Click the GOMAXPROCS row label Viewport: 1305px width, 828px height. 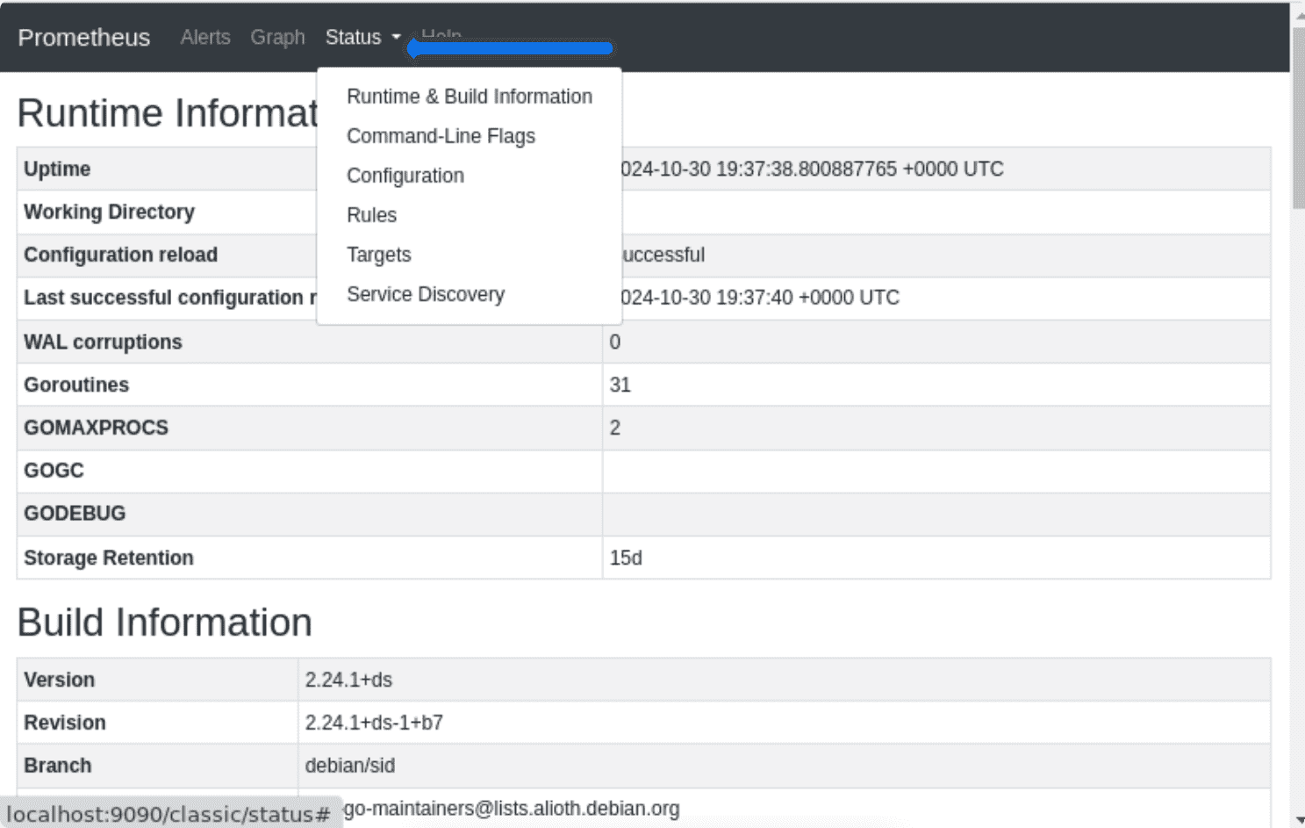96,428
